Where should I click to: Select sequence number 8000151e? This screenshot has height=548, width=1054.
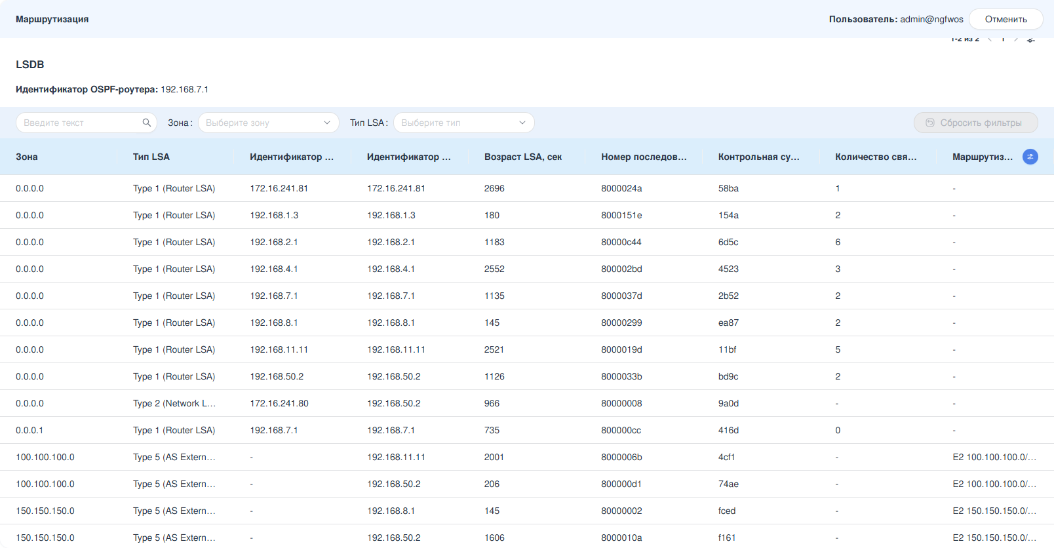tap(621, 215)
